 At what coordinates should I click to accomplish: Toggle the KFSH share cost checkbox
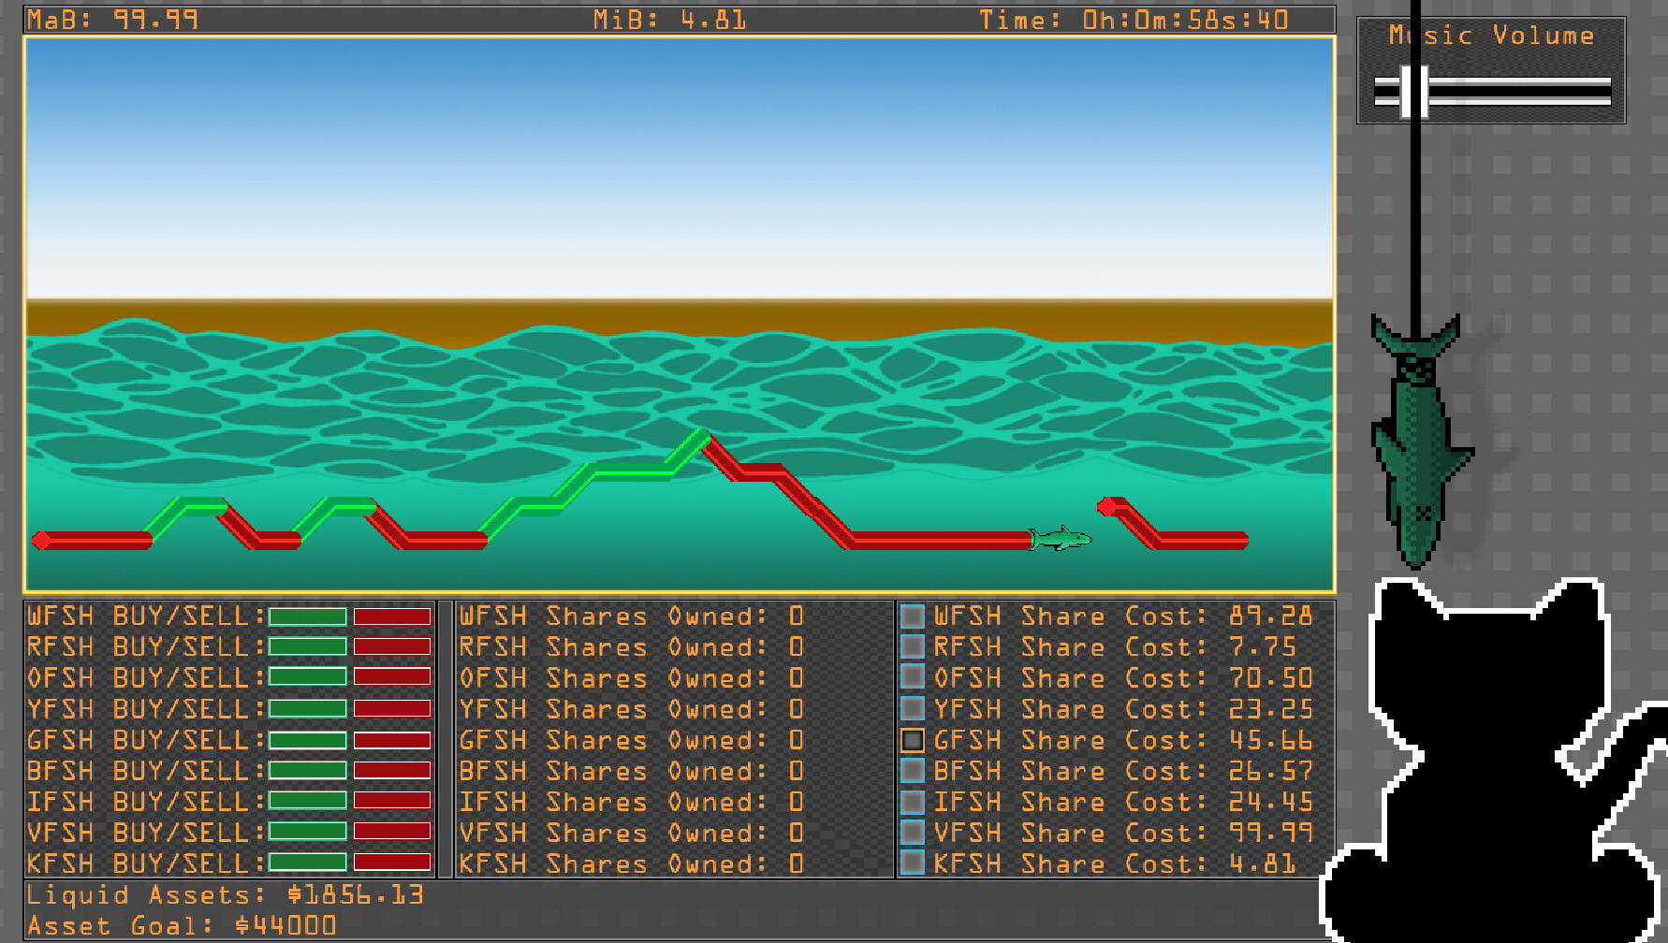[912, 863]
